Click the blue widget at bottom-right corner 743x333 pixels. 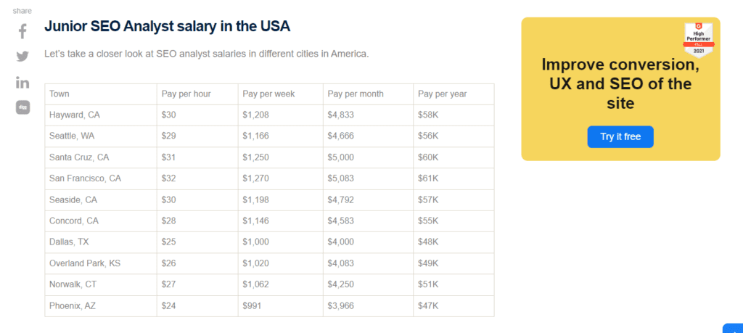[x=734, y=328]
